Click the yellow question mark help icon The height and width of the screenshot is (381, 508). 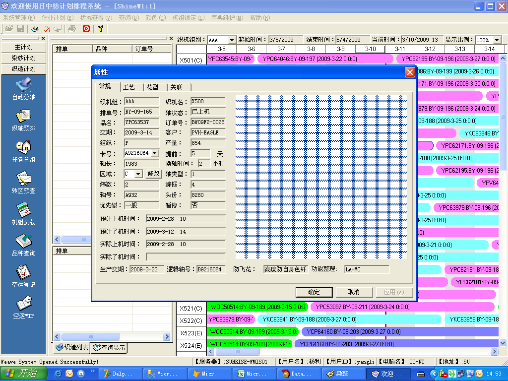[101, 29]
